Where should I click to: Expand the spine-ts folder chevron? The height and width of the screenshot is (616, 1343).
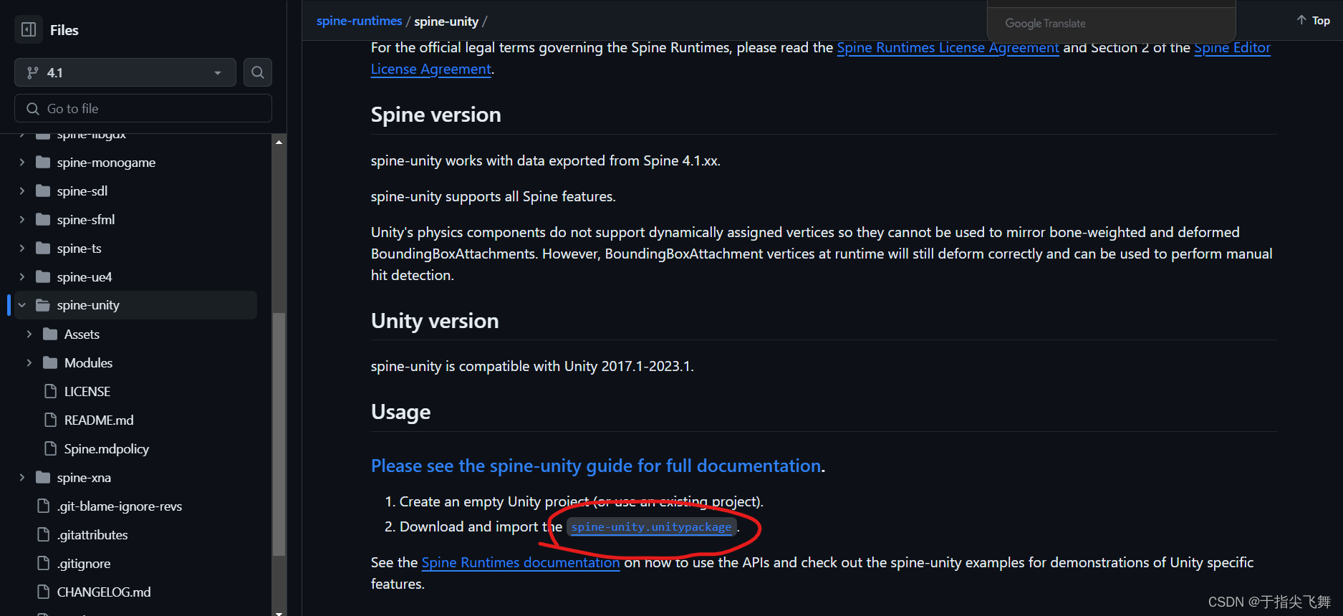(22, 249)
